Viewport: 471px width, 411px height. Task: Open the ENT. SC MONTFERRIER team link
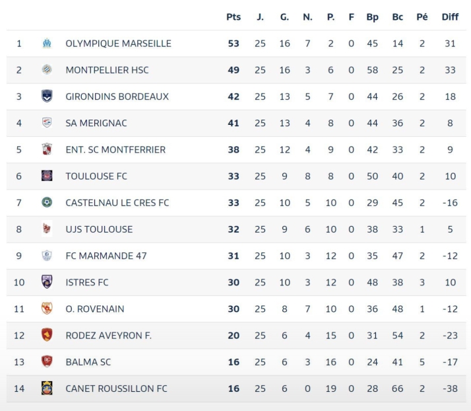pyautogui.click(x=115, y=149)
